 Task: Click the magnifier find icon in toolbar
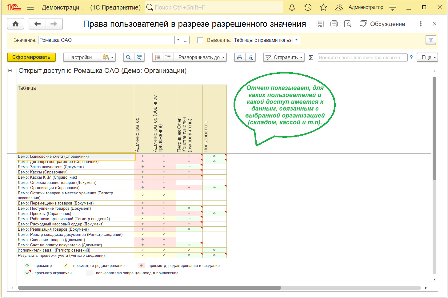[128, 58]
